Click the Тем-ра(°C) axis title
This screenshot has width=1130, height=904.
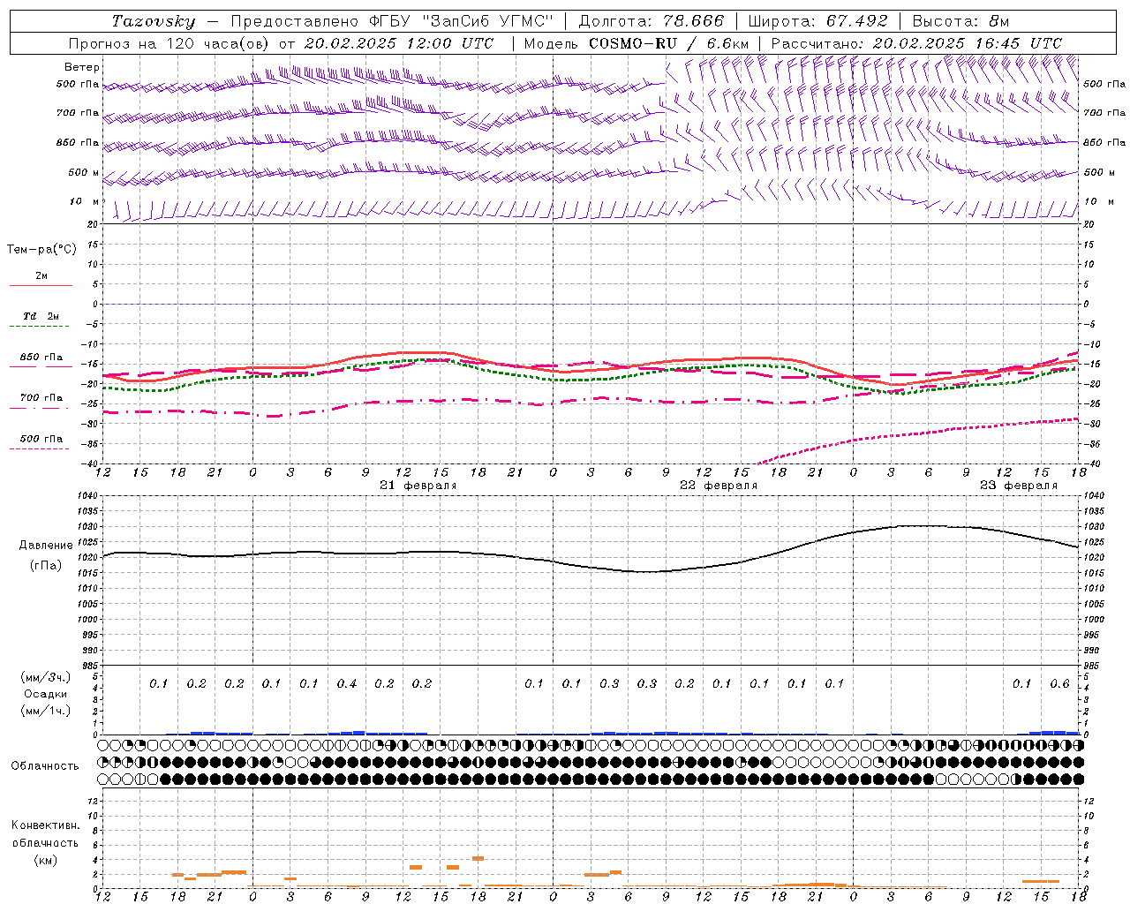tap(41, 250)
